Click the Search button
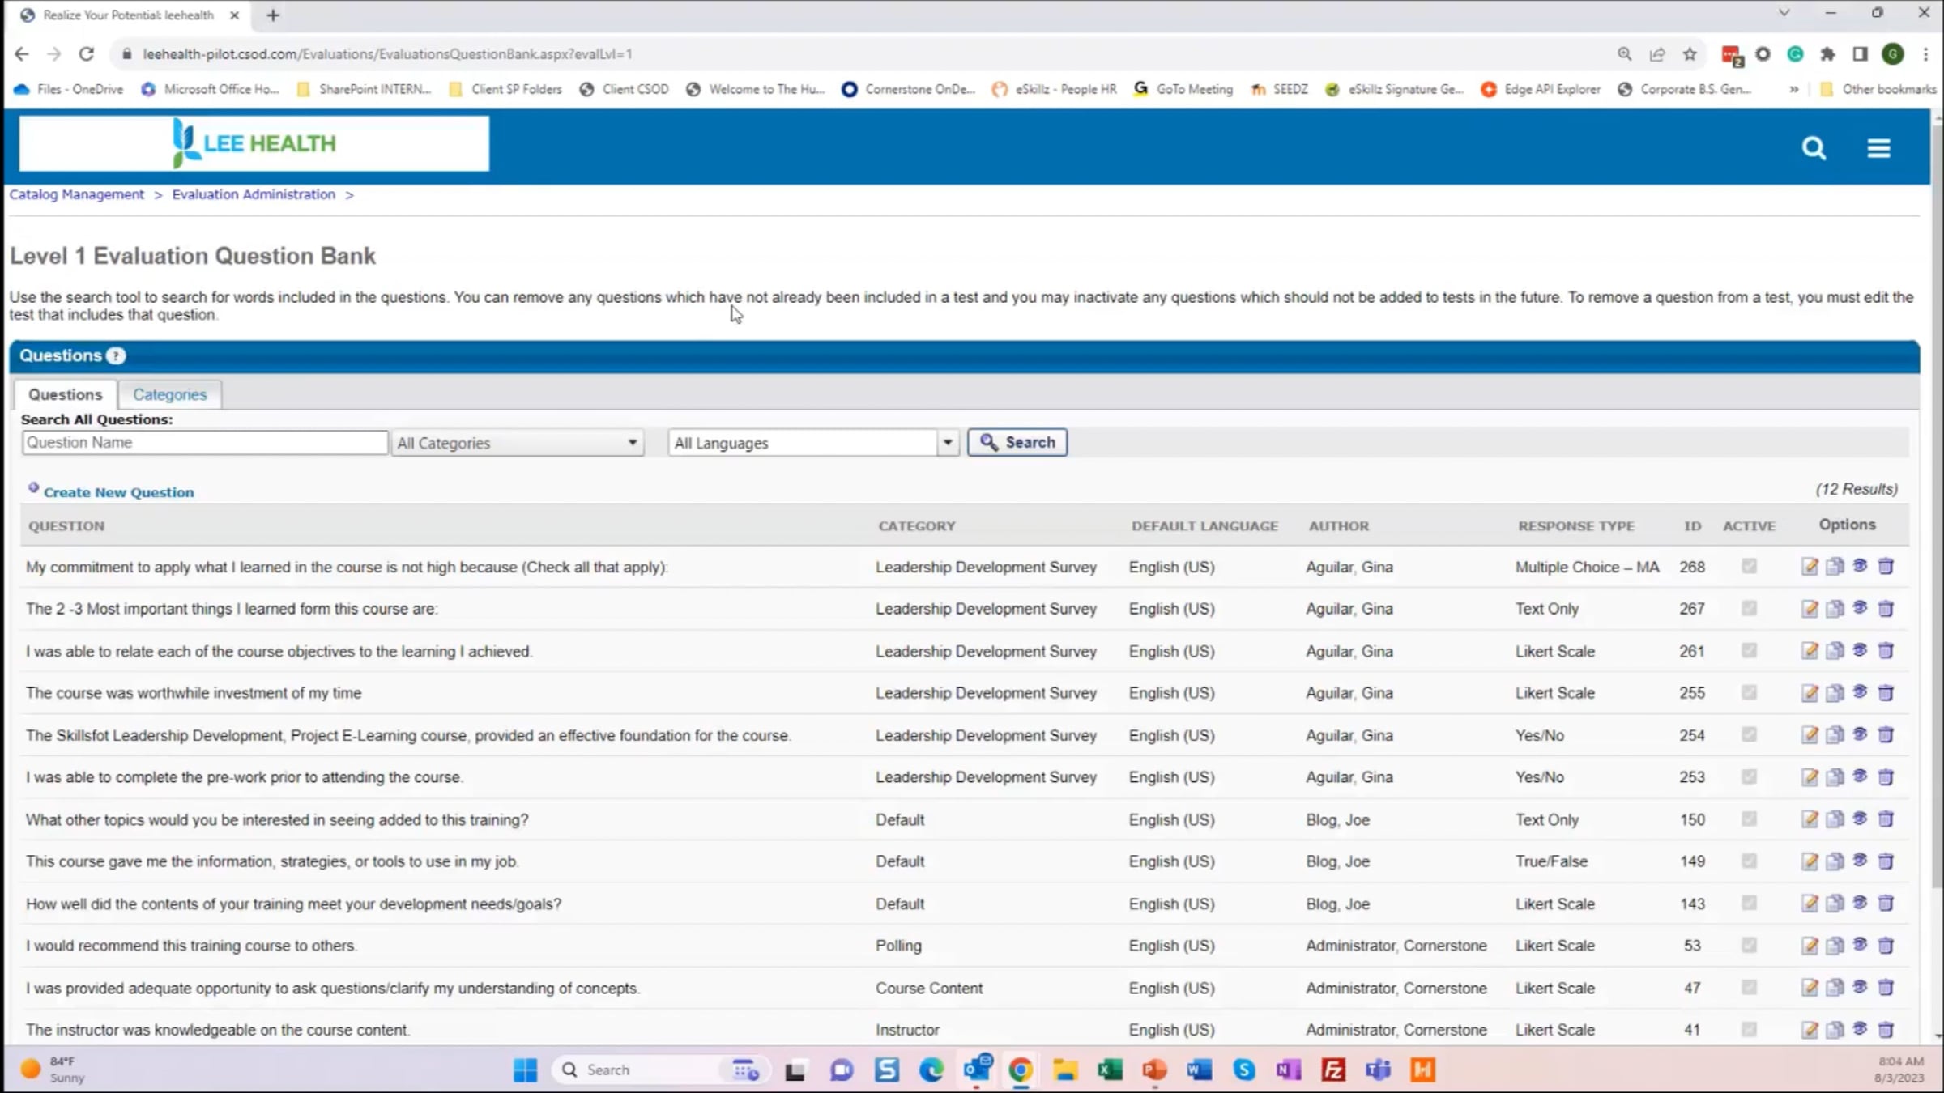The height and width of the screenshot is (1093, 1944). [x=1017, y=442]
